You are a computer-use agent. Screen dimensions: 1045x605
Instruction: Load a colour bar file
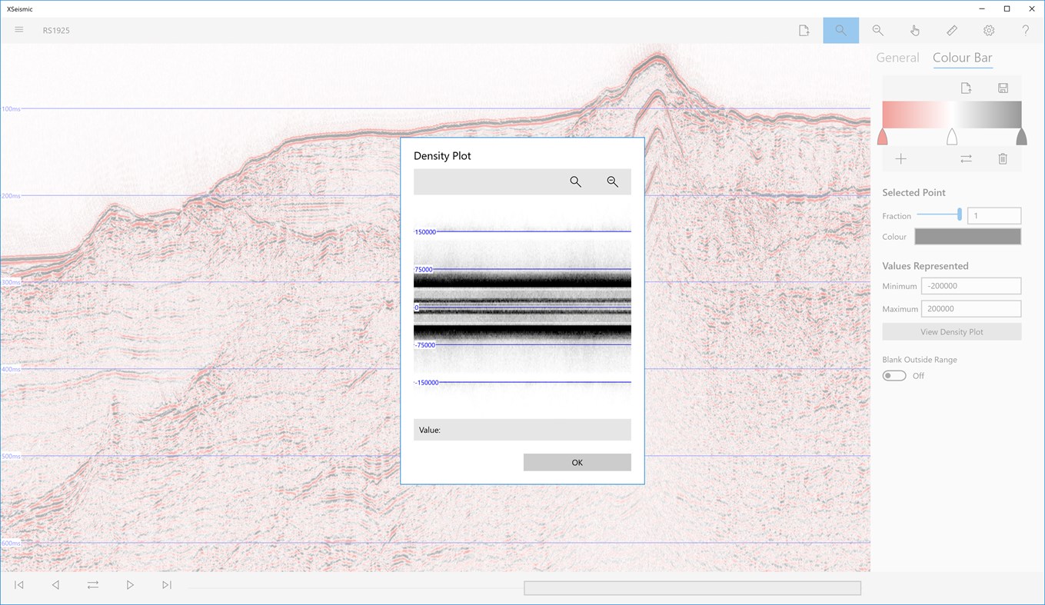pos(964,88)
